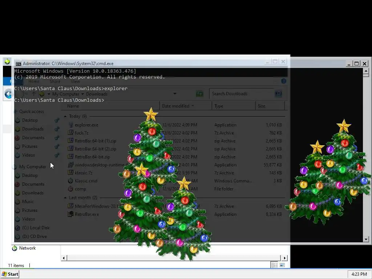Select the RetroBar.exe application icon
Screen dimensions: 372x279
pyautogui.click(x=70, y=214)
